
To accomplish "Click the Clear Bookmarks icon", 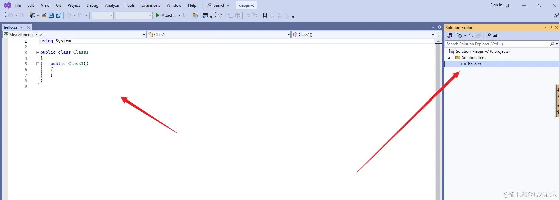I will pyautogui.click(x=287, y=15).
